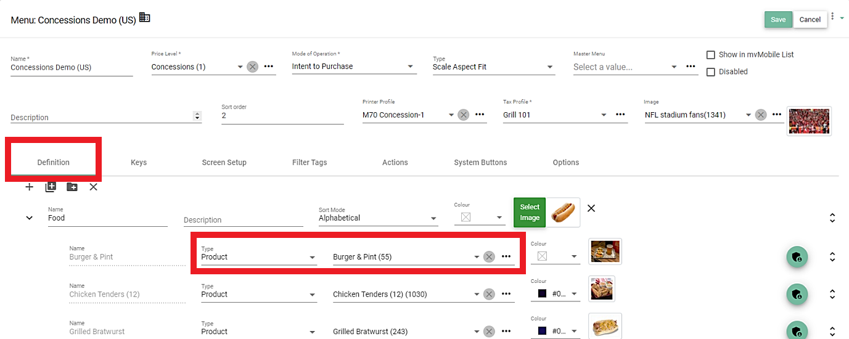Switch to the Screen Setup tab

click(x=224, y=163)
